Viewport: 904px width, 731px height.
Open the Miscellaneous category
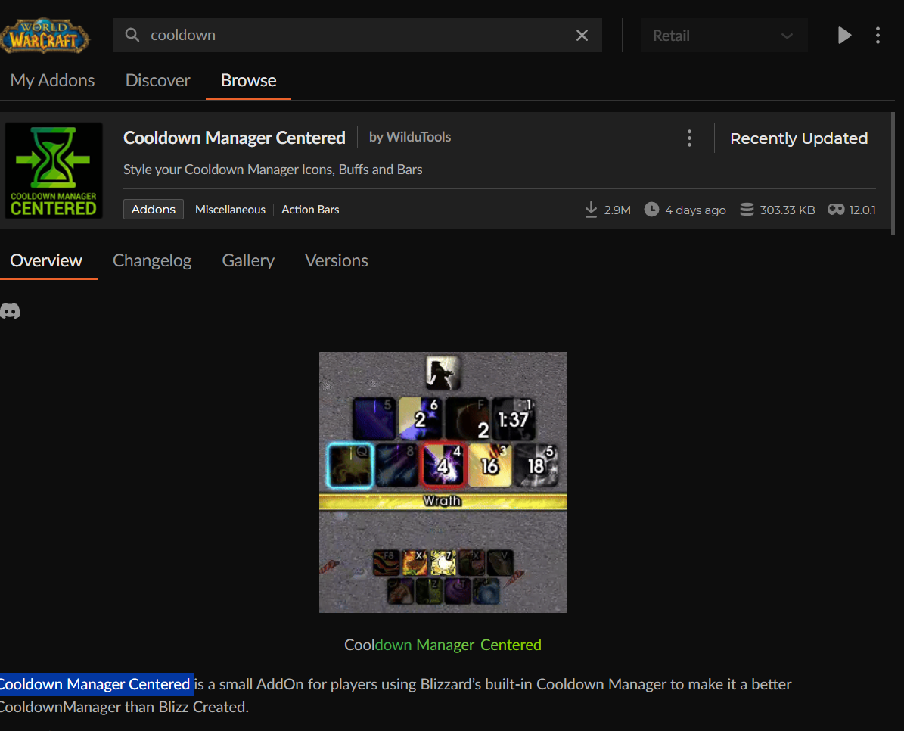230,210
